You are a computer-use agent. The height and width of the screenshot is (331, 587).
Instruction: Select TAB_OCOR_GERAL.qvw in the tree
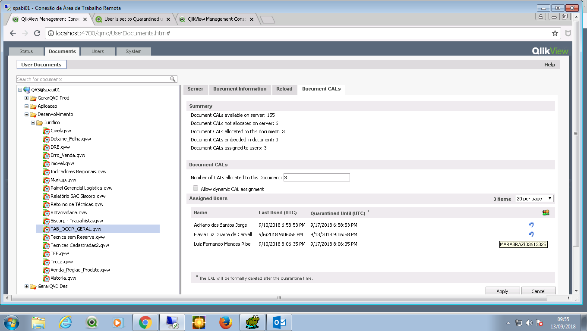(x=76, y=229)
